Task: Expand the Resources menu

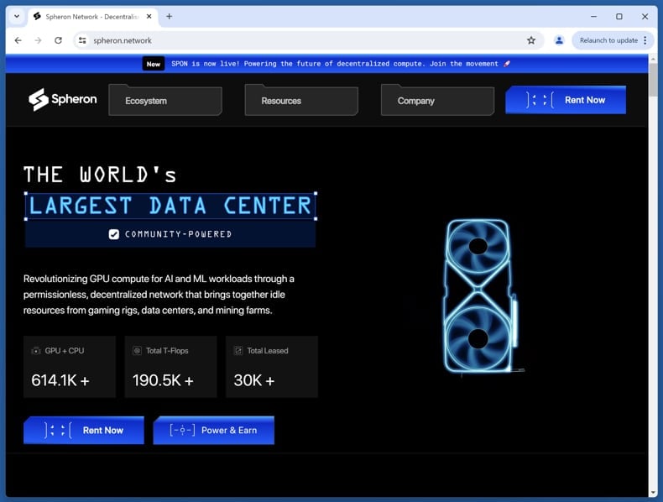Action: click(x=301, y=100)
